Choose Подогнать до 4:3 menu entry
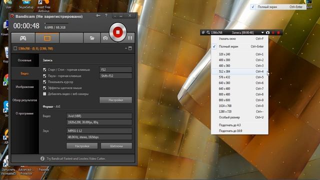Screen dimensions: 320x180 [x=239, y=125]
